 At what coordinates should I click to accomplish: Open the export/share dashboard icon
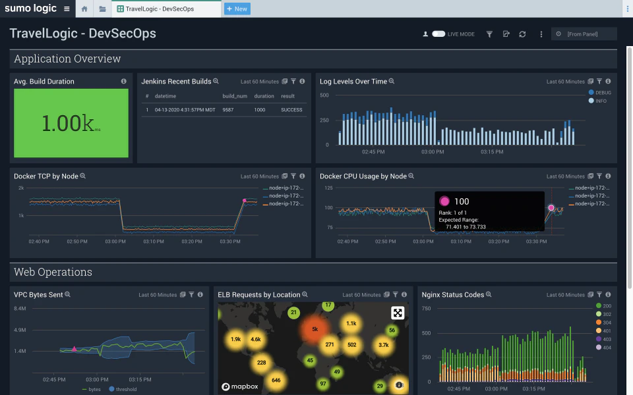(x=504, y=34)
